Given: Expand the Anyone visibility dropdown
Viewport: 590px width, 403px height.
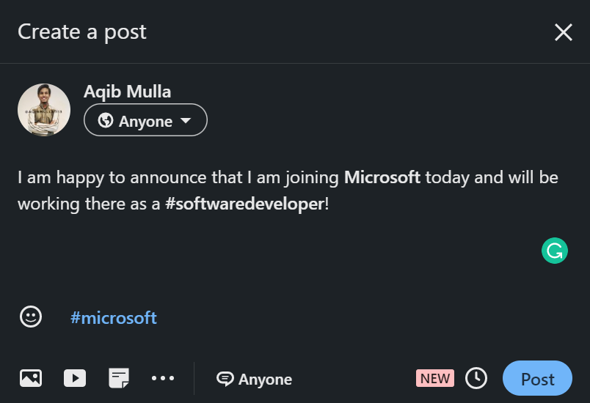Looking at the screenshot, I should [145, 121].
